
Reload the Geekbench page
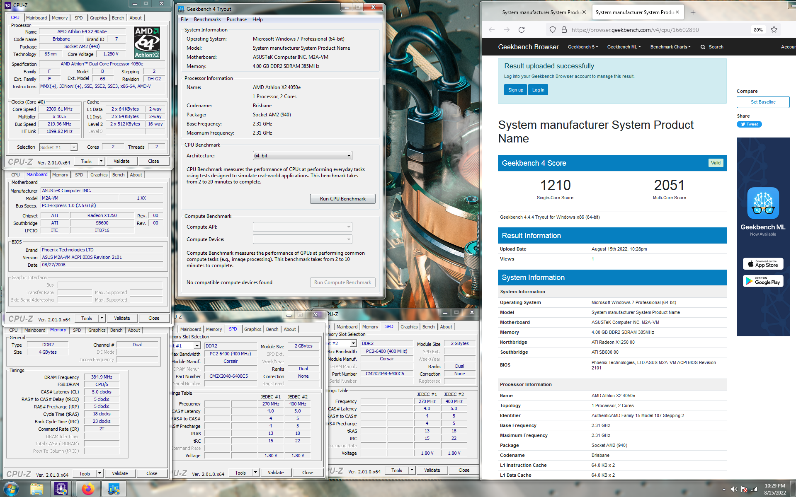522,30
